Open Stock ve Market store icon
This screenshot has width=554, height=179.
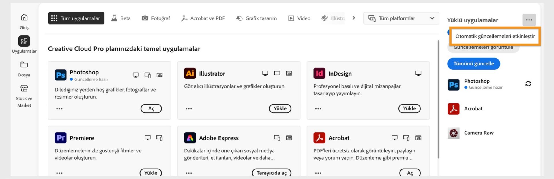tap(24, 88)
